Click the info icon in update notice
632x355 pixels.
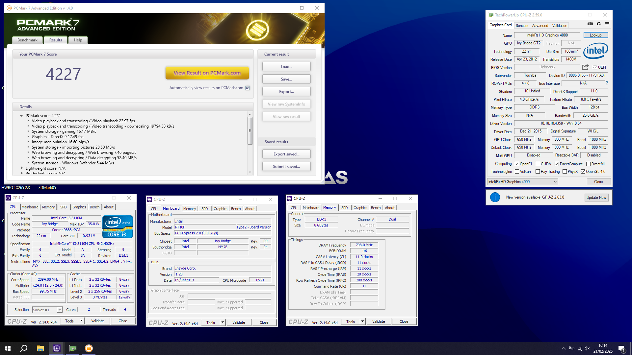(x=495, y=197)
